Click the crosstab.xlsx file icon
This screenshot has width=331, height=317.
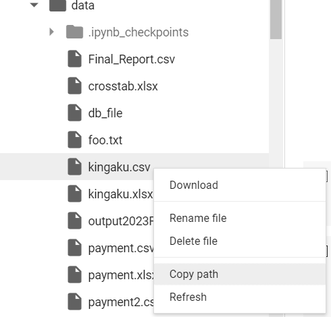[x=74, y=86]
